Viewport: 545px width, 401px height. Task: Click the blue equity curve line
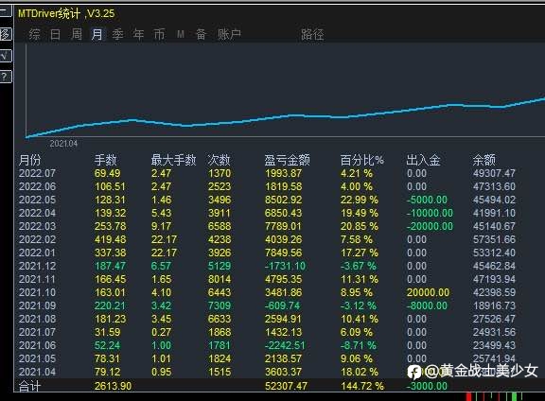click(285, 116)
